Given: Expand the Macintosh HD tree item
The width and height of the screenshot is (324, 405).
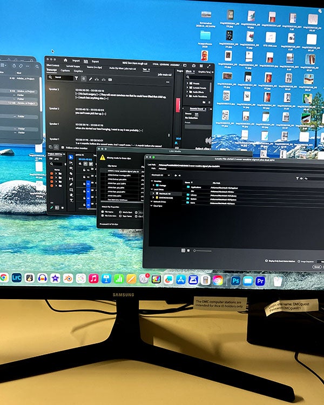Looking at the screenshot, I should coord(154,193).
